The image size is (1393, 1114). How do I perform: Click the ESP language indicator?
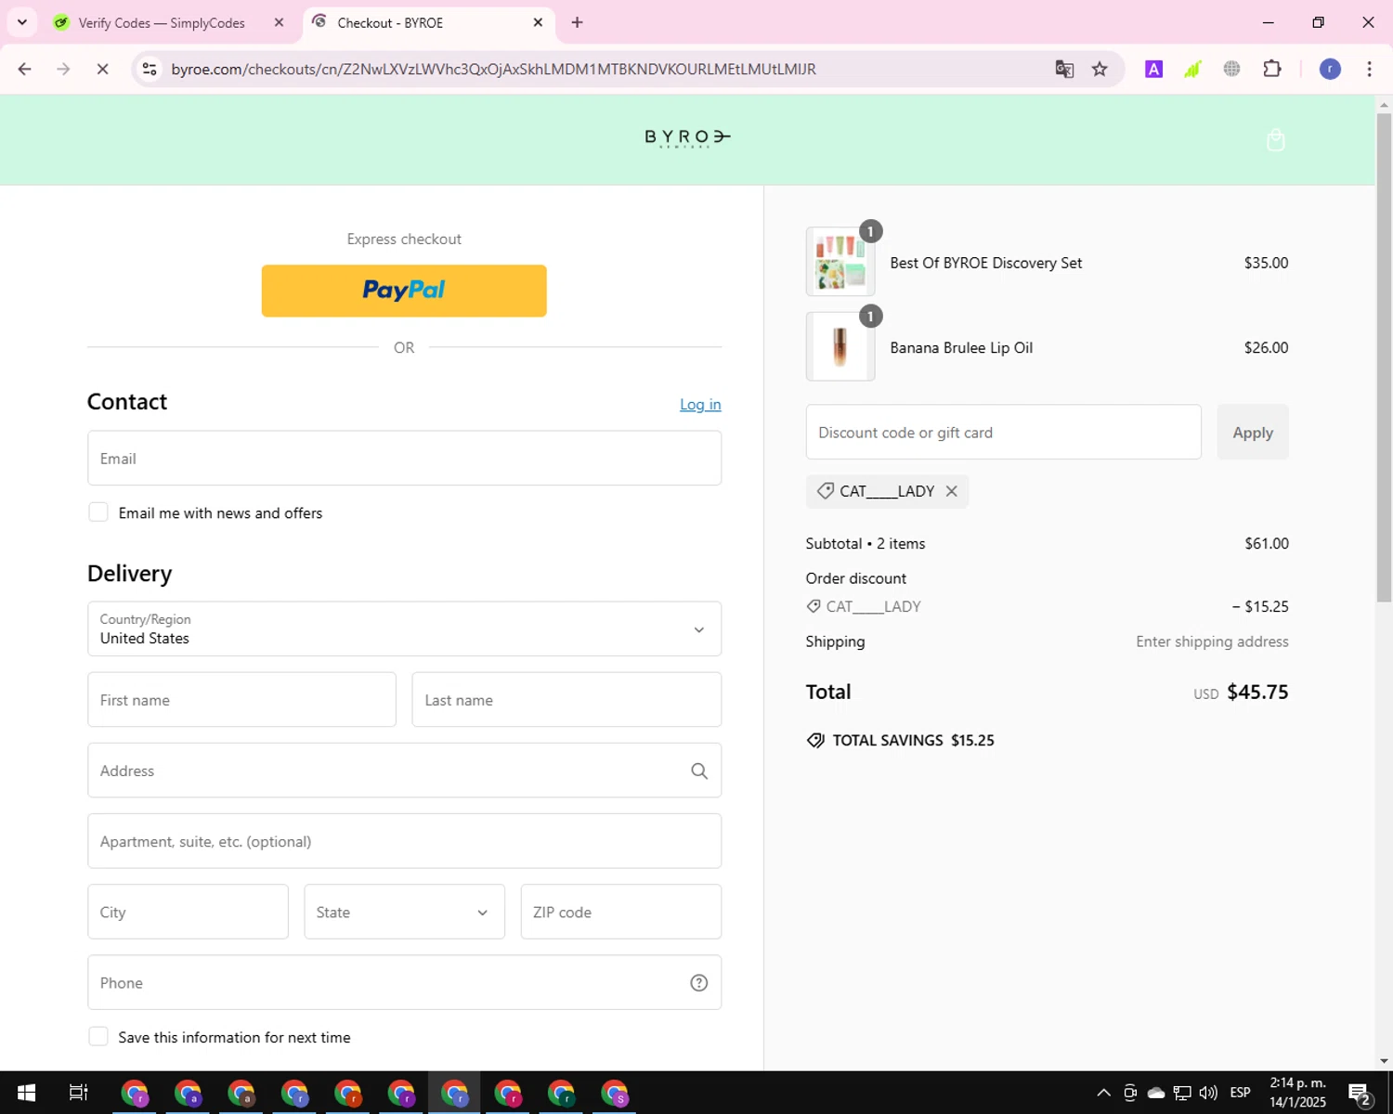(1240, 1093)
